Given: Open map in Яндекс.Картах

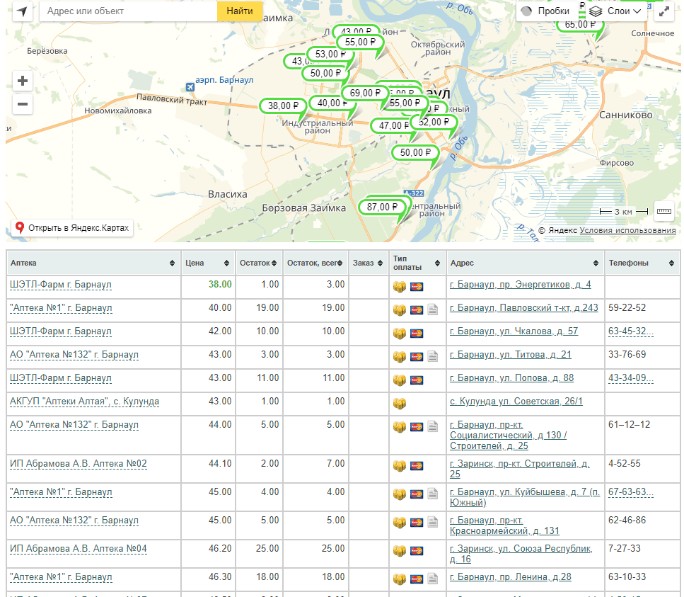Looking at the screenshot, I should tap(72, 228).
